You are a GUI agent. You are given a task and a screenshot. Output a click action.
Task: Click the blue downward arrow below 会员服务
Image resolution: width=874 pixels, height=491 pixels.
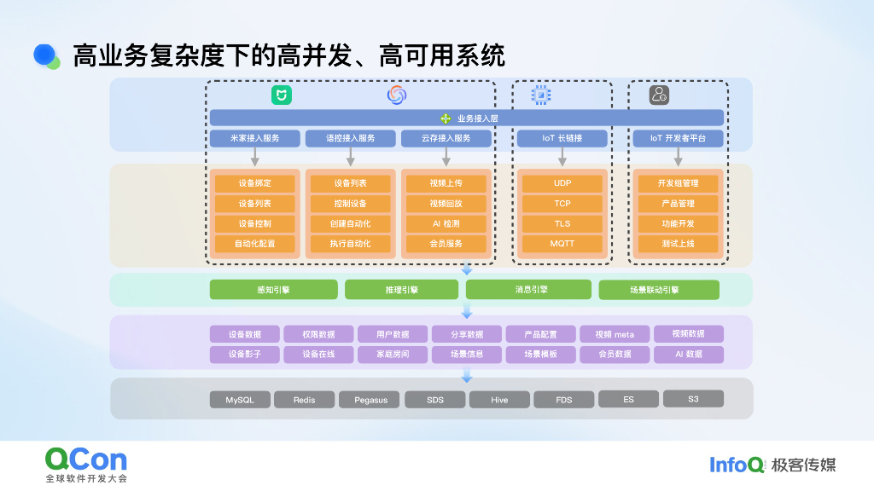pos(466,271)
